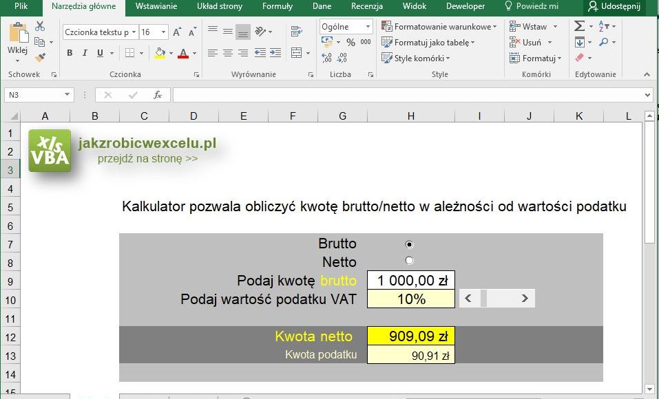Enable wrap text icon
This screenshot has width=659, height=399.
(296, 32)
